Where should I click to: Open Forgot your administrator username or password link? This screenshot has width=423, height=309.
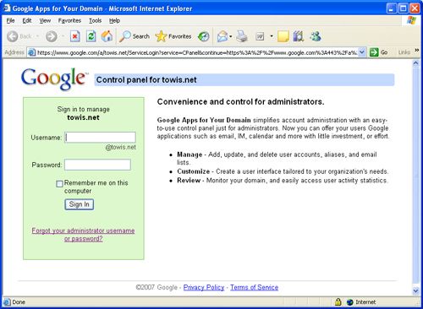(x=83, y=235)
